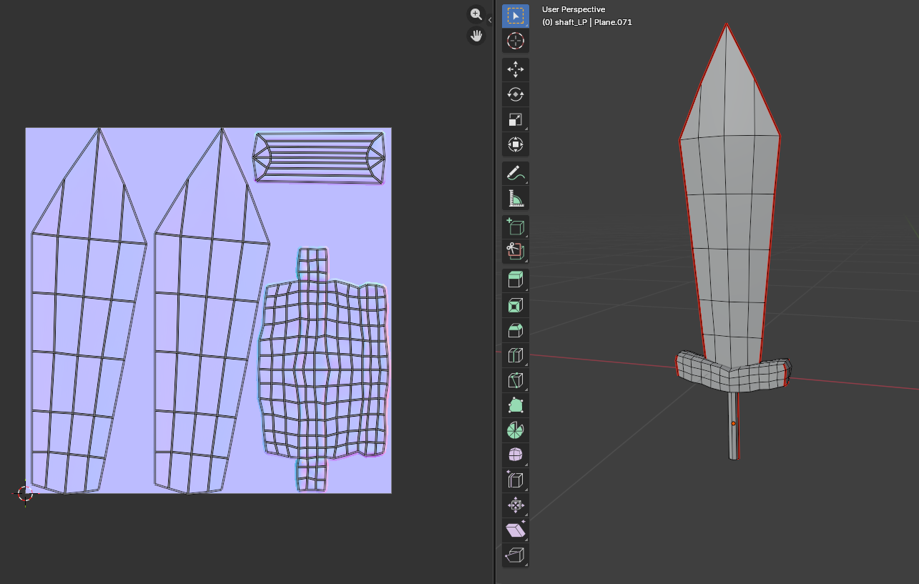Toggle the Select Box tool
This screenshot has width=919, height=584.
point(515,16)
